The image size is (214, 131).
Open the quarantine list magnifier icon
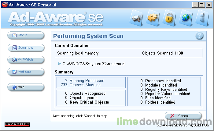pos(136,18)
